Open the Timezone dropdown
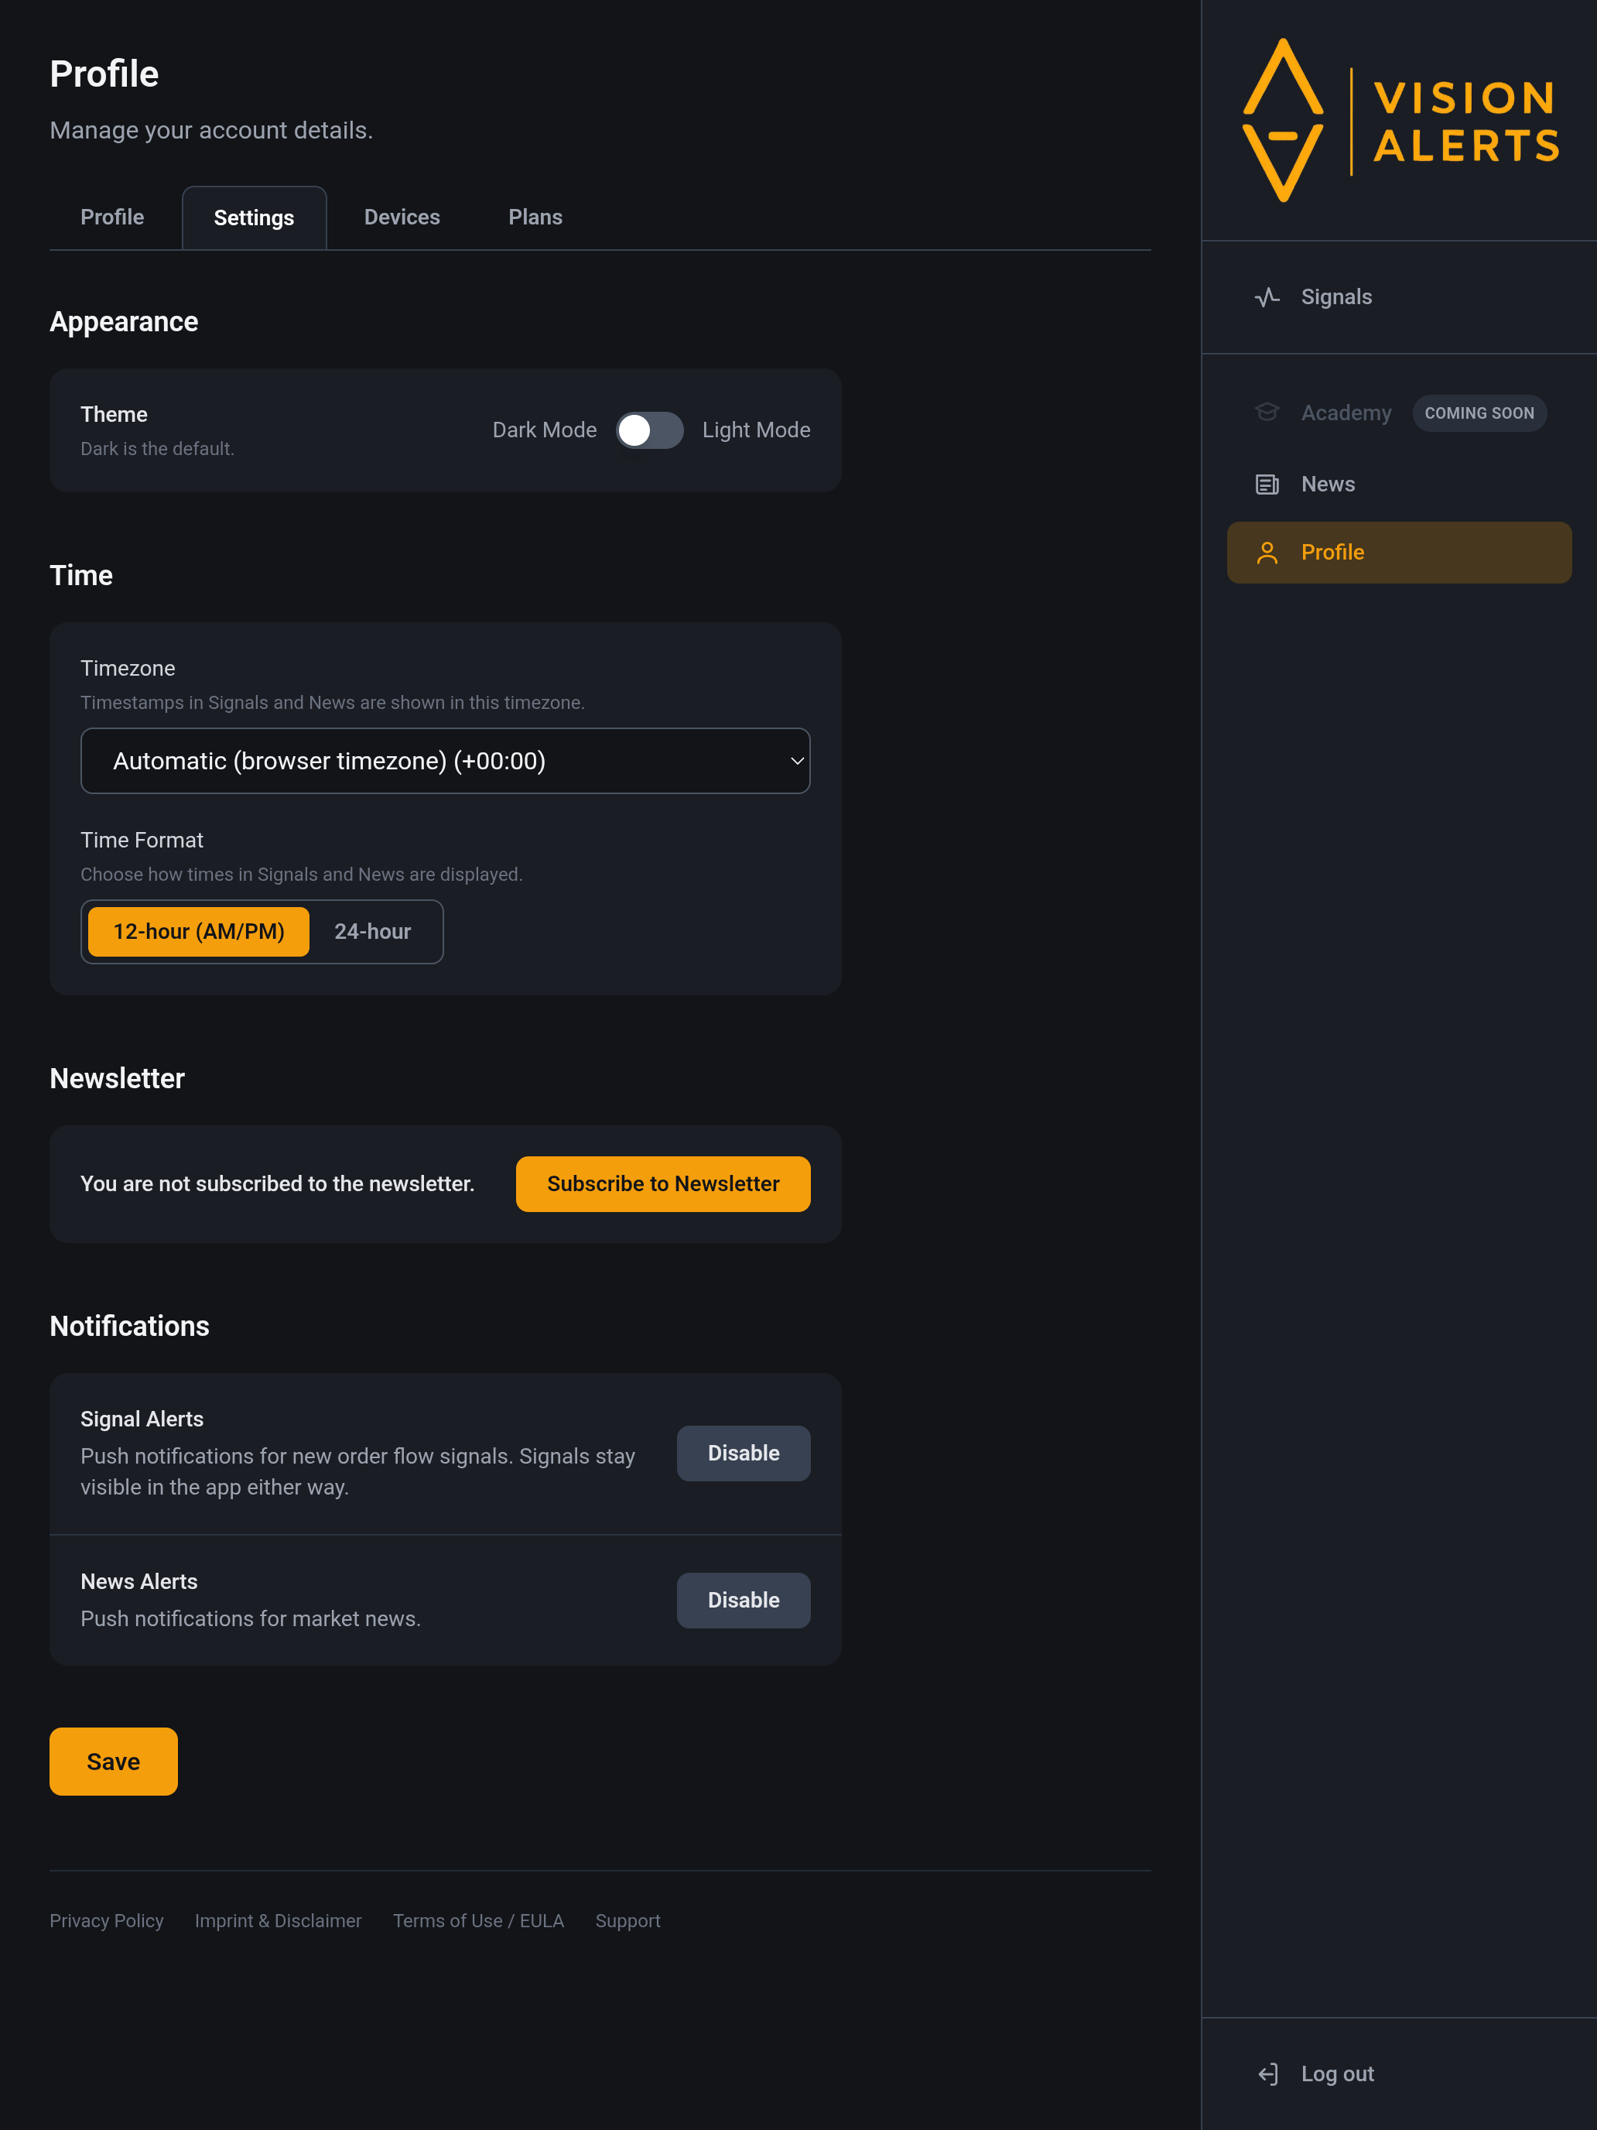Viewport: 1597px width, 2130px height. click(445, 761)
